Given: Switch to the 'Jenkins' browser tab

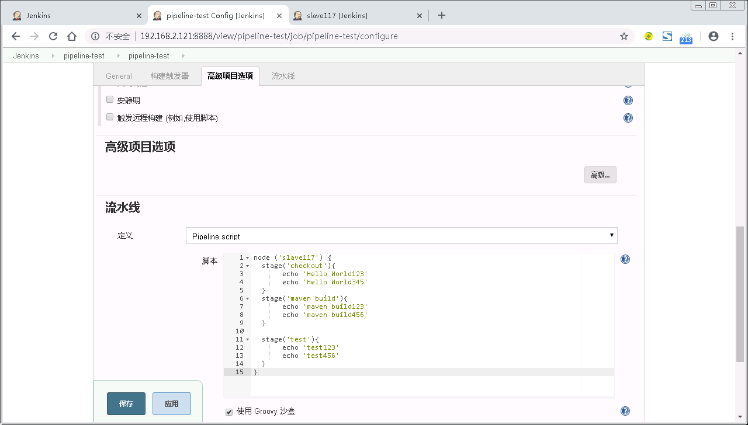Looking at the screenshot, I should (x=76, y=16).
